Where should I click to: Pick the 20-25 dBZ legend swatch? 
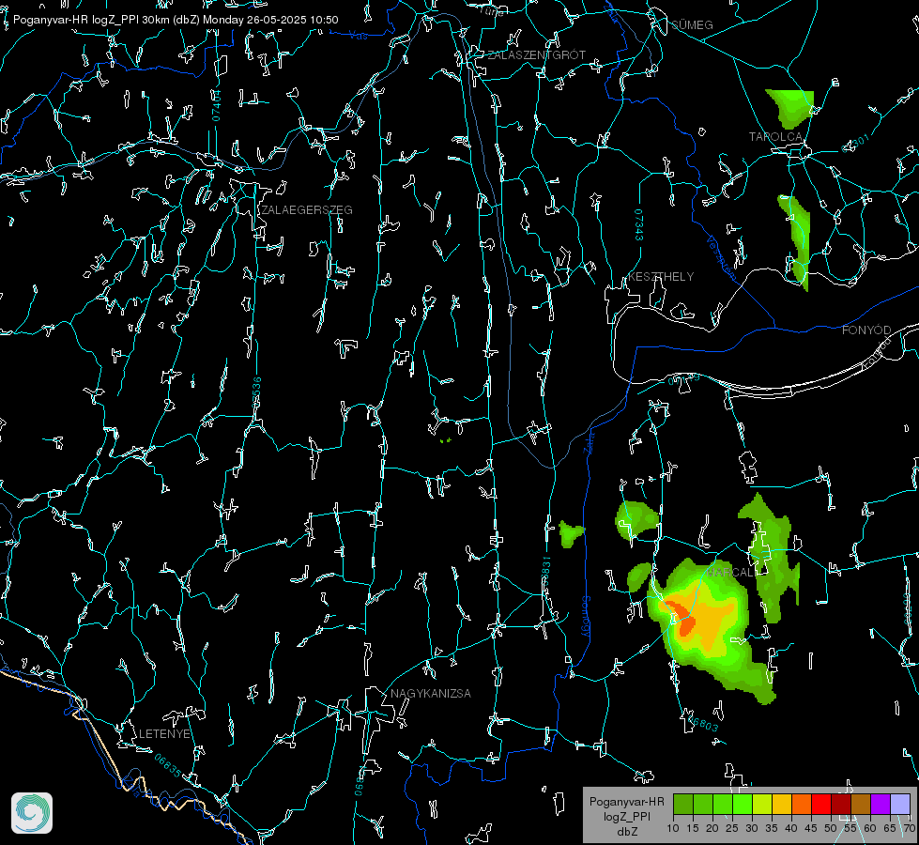pyautogui.click(x=723, y=804)
